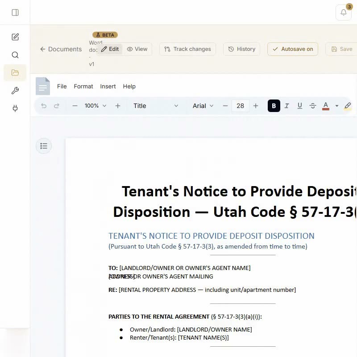Image resolution: width=357 pixels, height=357 pixels.
Task: Click the plug integrations icon
Action: (x=15, y=108)
